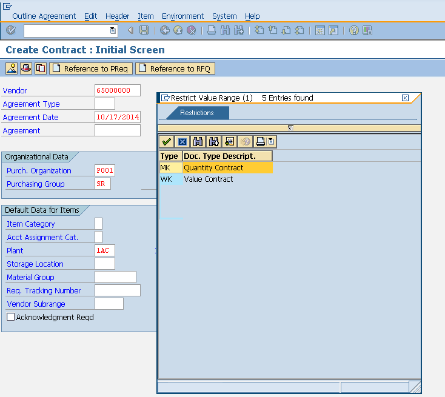Open the SAP window menu icon at top left
445x397 pixels.
(7, 6)
